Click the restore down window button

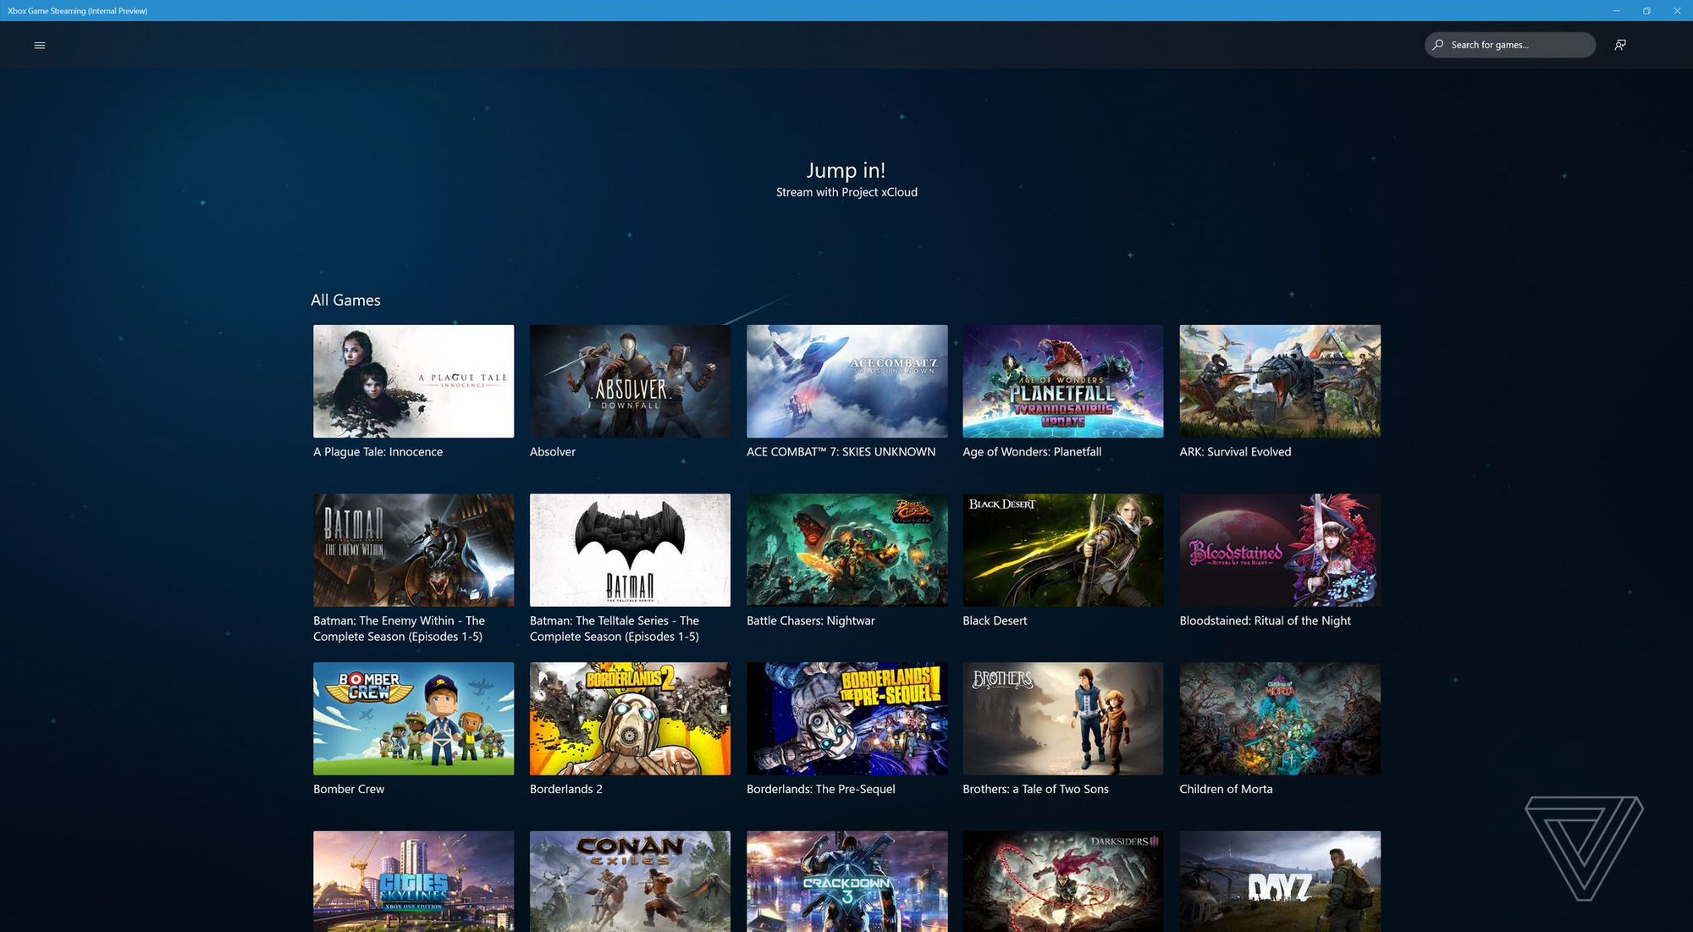[1646, 10]
